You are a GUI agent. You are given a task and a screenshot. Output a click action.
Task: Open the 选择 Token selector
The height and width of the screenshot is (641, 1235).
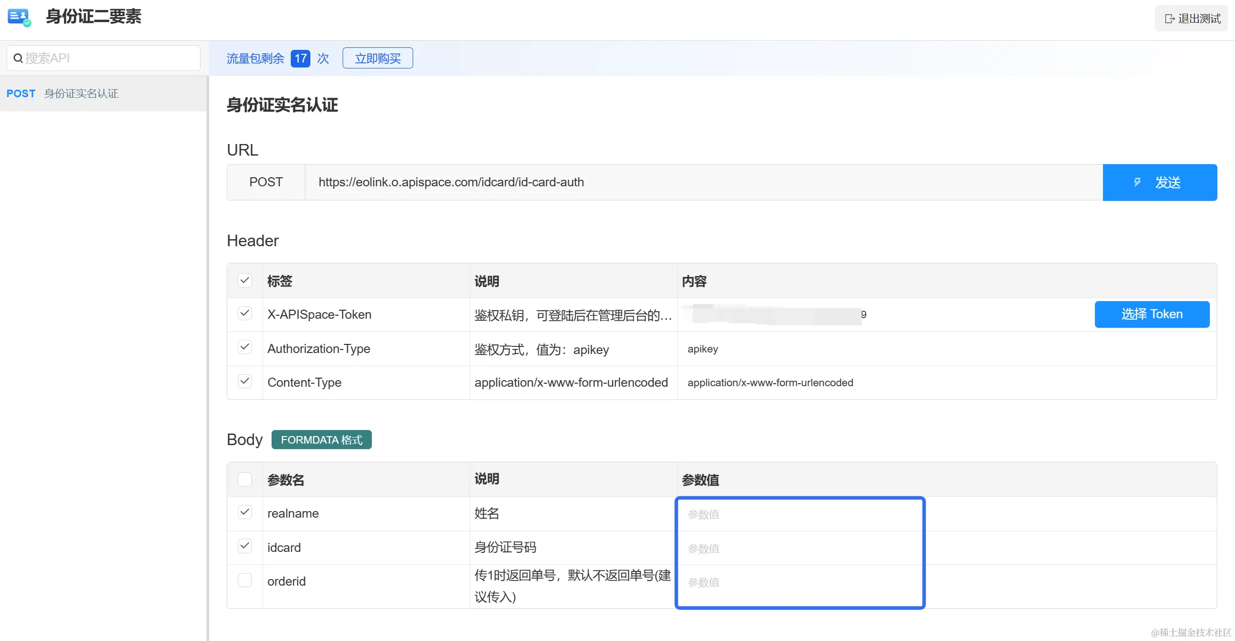click(x=1151, y=314)
